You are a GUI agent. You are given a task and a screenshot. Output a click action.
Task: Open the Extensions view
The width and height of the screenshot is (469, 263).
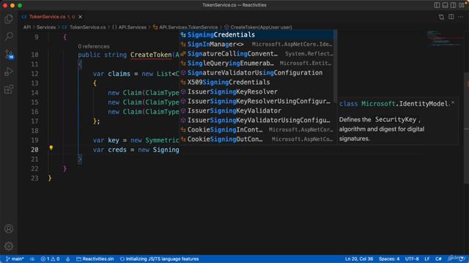[9, 89]
